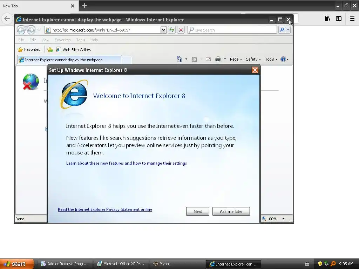
Task: Minimize the Internet Explorer window
Action: [272, 20]
